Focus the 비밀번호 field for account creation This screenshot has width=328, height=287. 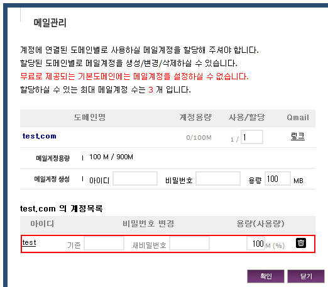click(x=218, y=179)
